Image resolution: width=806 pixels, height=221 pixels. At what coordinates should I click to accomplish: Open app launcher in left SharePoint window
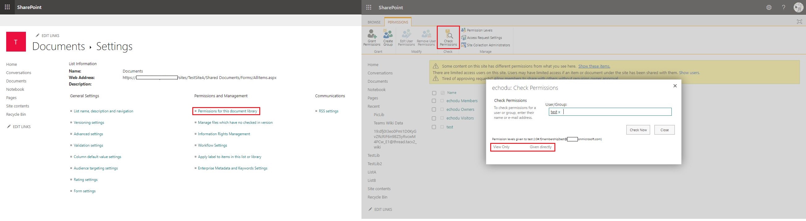pyautogui.click(x=7, y=7)
